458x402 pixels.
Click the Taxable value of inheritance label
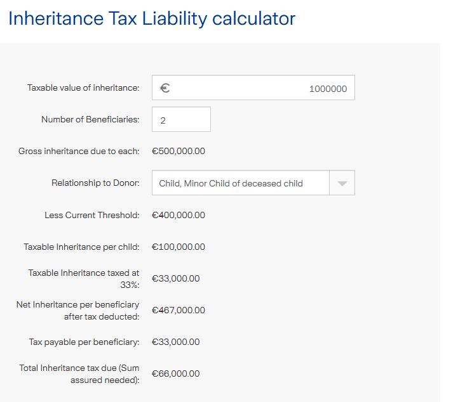click(x=83, y=88)
